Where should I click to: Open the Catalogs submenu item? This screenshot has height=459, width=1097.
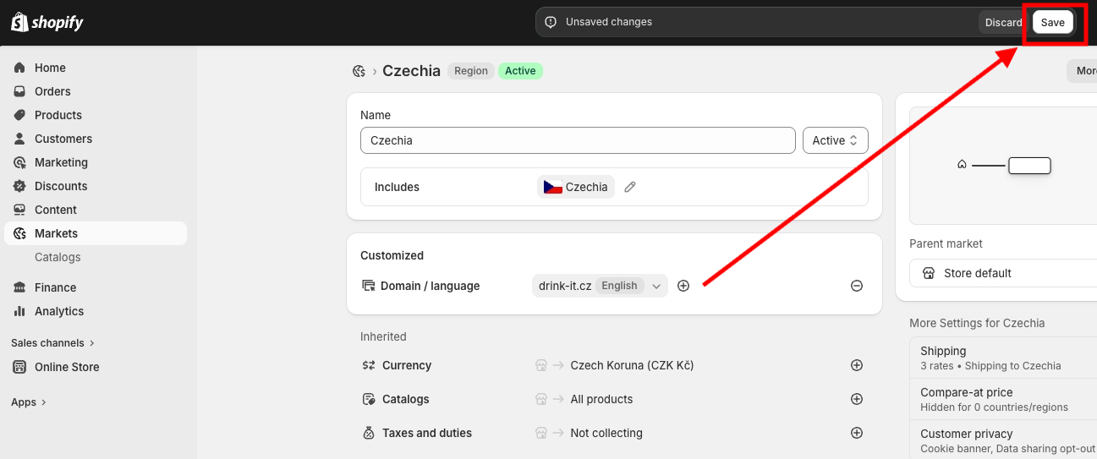(x=58, y=257)
